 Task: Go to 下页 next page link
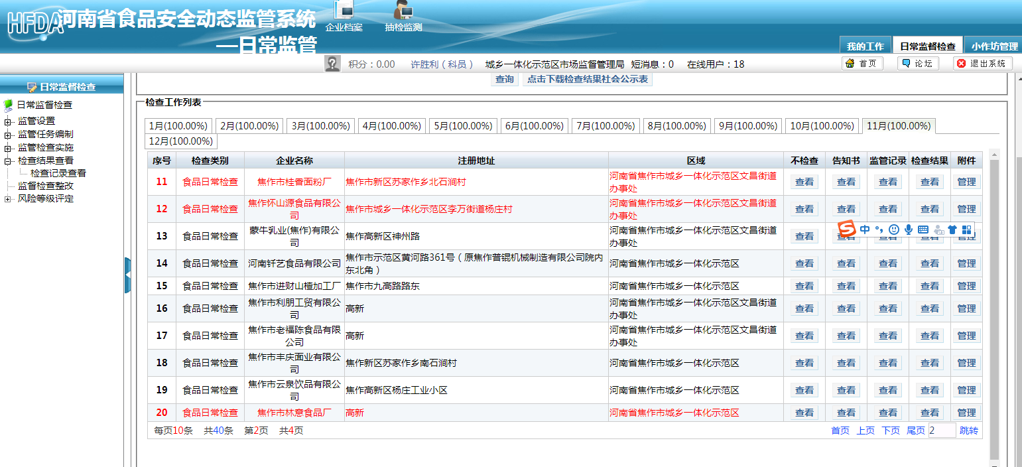coord(891,431)
